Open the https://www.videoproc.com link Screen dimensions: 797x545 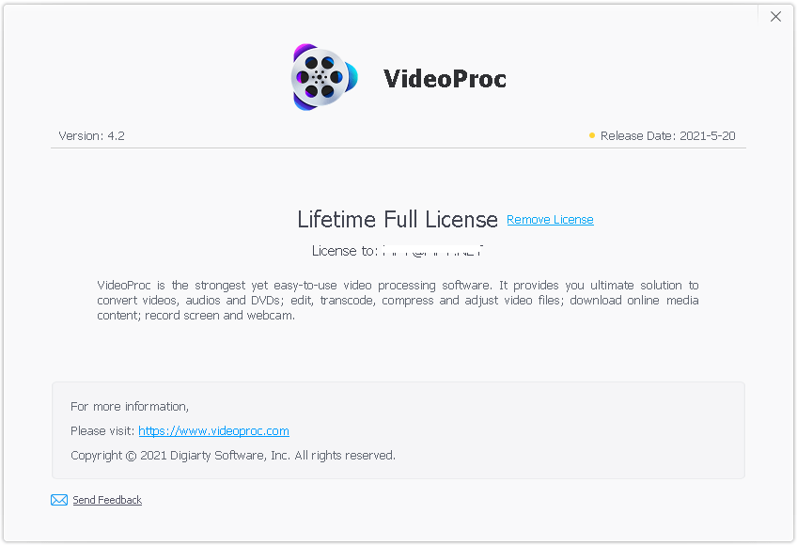pyautogui.click(x=213, y=430)
